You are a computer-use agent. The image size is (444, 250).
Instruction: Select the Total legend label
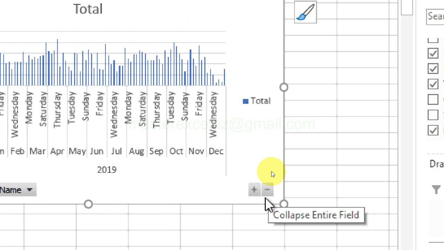(x=261, y=101)
